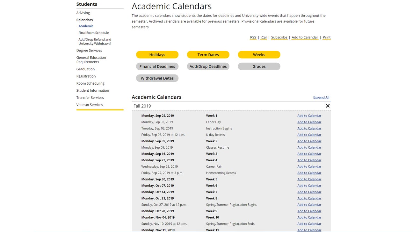Go to Graduation page
This screenshot has width=413, height=232.
tap(85, 69)
